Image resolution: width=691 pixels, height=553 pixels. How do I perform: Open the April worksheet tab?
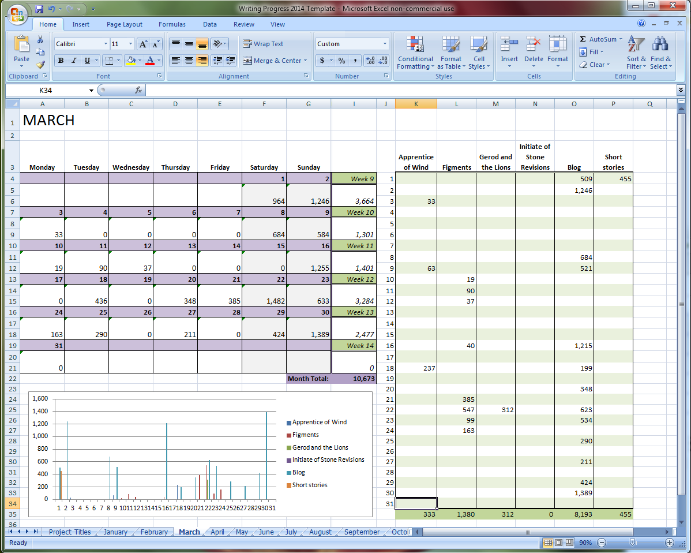217,532
